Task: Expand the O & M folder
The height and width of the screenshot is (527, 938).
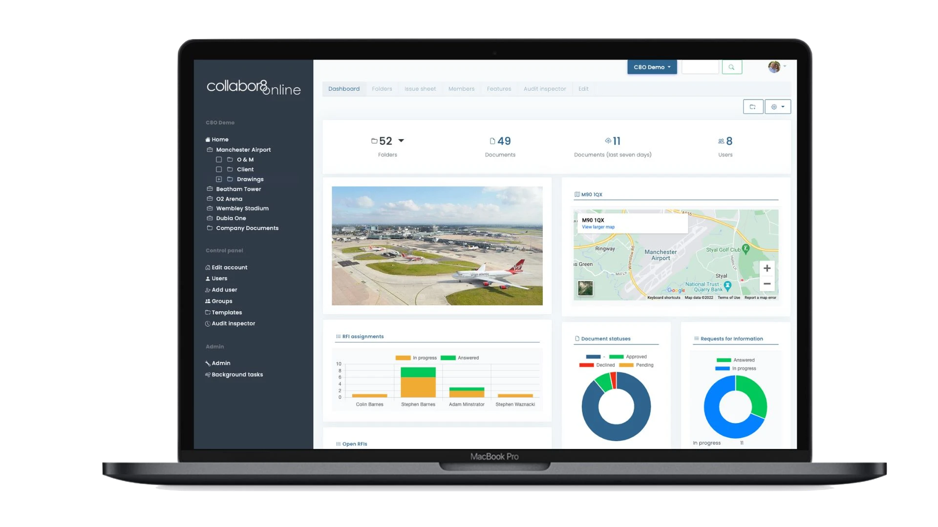Action: tap(219, 159)
